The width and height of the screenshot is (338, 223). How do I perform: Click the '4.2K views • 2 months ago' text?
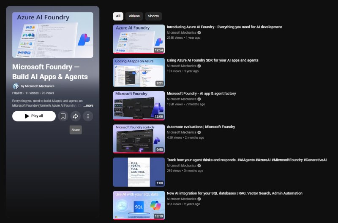(185, 137)
